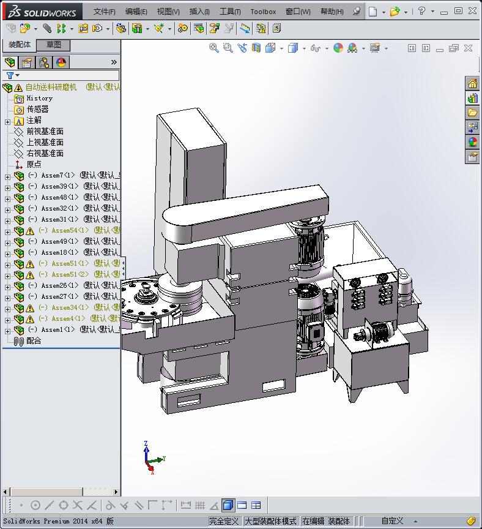Expand the Assem1<1> tree node

pos(7,331)
